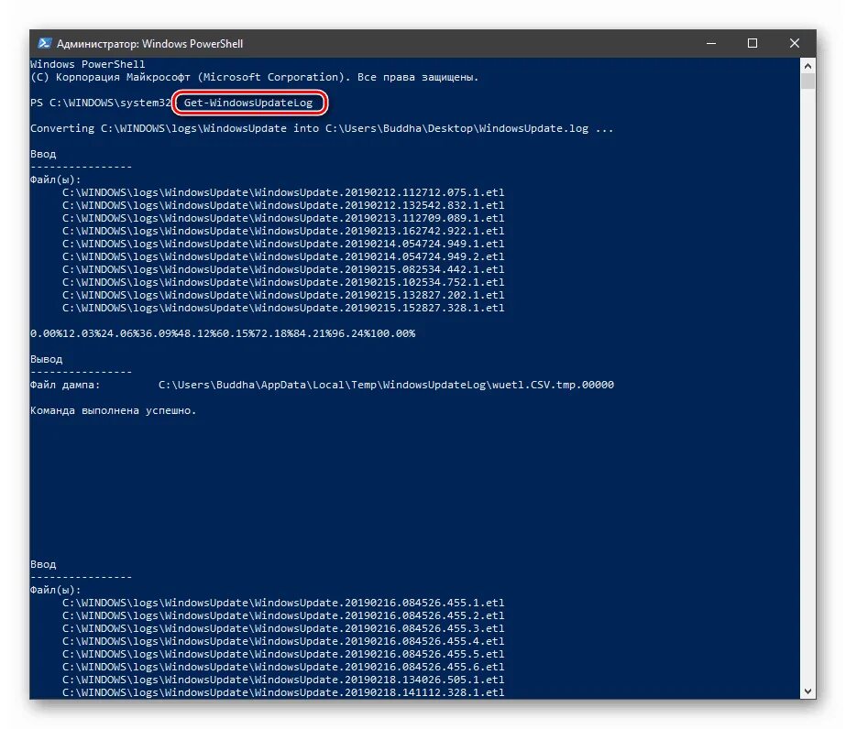
Task: Minimize the PowerShell window
Action: pos(711,44)
